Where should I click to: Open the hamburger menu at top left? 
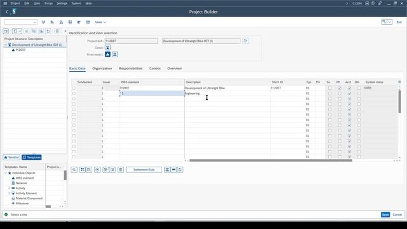[x=5, y=3]
